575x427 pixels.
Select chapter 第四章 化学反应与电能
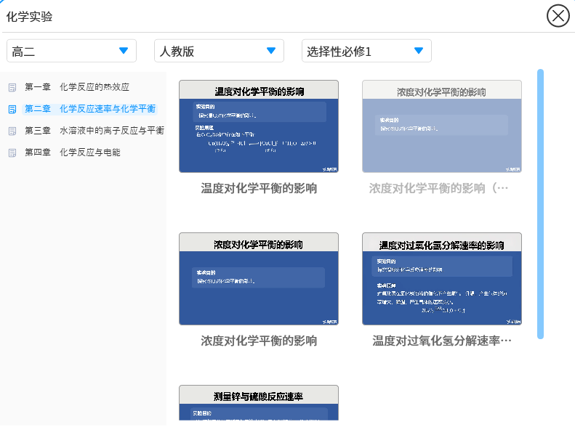click(x=73, y=152)
